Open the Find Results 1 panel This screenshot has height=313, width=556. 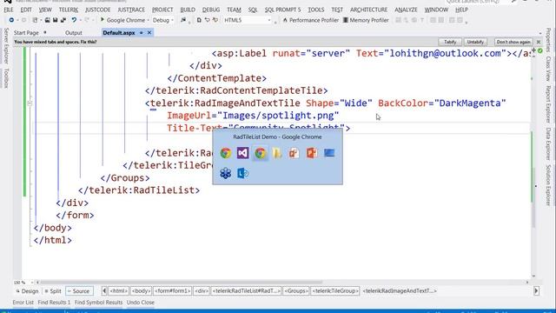(54, 303)
